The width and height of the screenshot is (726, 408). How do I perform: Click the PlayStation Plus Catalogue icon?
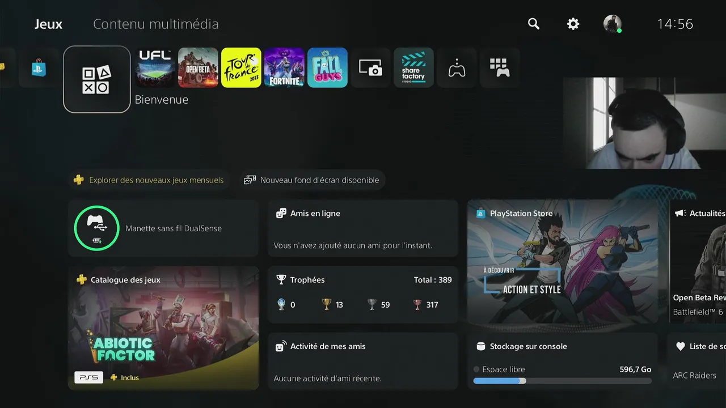82,280
